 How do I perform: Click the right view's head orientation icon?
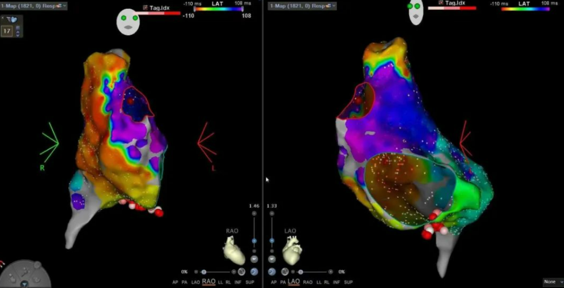click(416, 13)
